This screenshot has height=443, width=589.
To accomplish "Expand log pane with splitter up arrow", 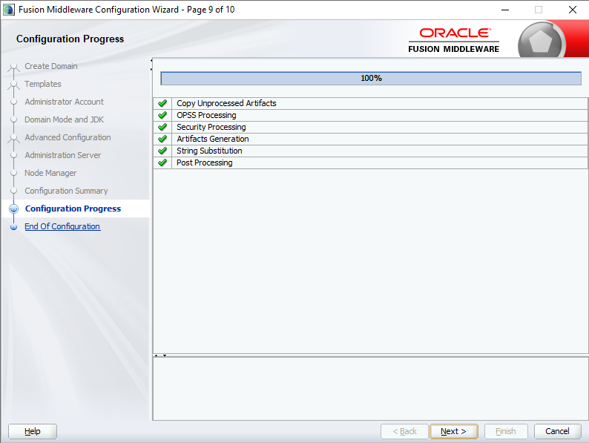I will [157, 355].
